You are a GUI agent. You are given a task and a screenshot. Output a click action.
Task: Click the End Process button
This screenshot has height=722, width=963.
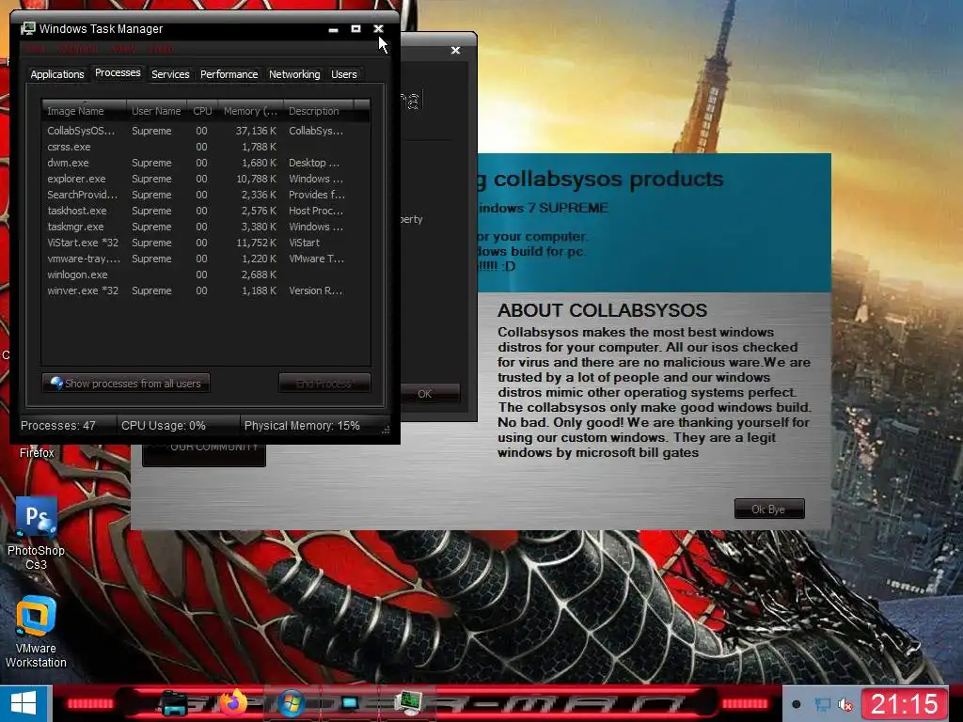point(324,384)
